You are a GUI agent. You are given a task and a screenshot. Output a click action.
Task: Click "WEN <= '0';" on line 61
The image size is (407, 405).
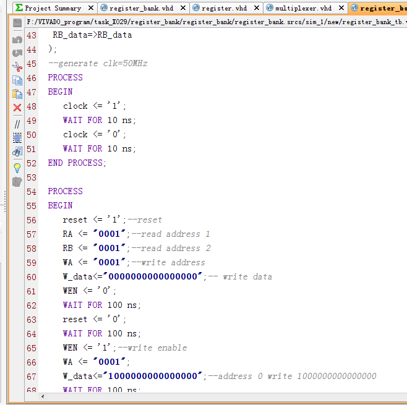coord(90,291)
